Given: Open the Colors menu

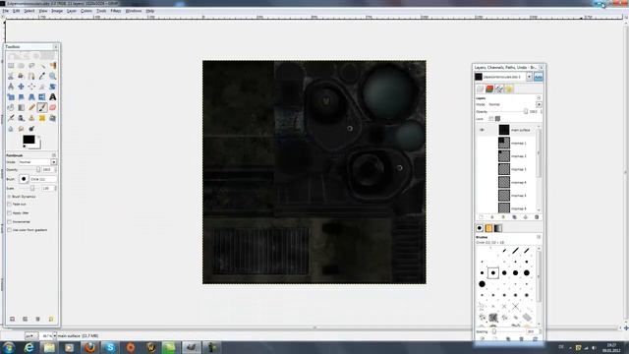Looking at the screenshot, I should click(86, 11).
